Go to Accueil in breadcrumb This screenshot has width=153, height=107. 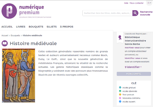[x=5, y=35]
